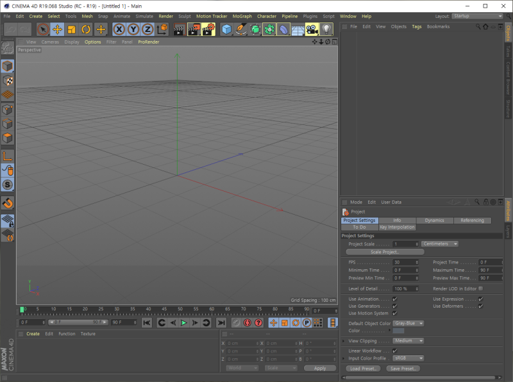Toggle Use Motion System checkbox
513x382 pixels.
(394, 313)
